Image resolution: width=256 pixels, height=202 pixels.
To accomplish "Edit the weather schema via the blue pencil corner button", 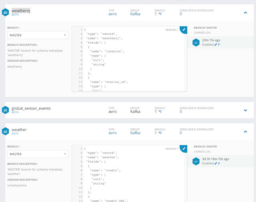I will click(x=184, y=148).
